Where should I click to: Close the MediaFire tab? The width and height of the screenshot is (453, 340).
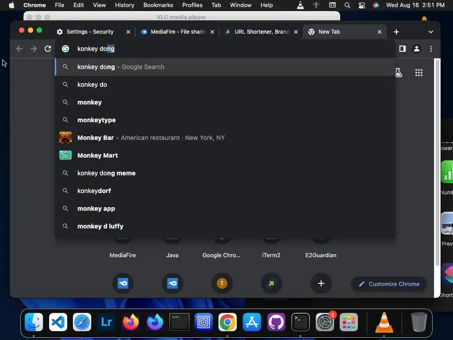coord(212,32)
